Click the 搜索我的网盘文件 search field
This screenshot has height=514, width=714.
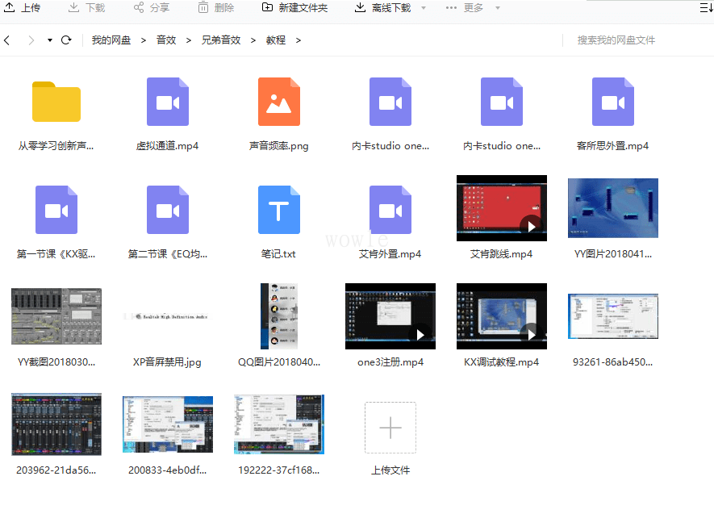635,40
